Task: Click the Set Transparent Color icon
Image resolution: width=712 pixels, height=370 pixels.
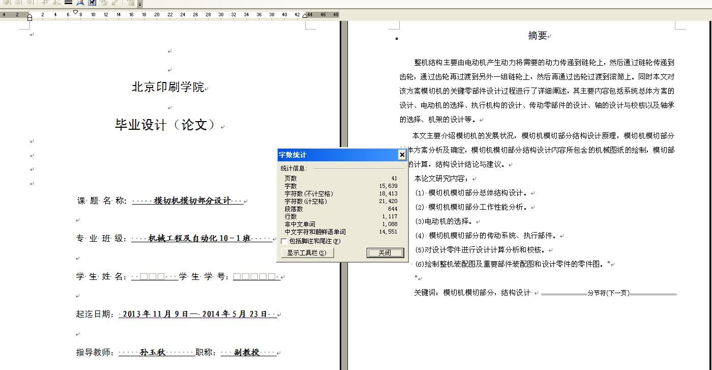Action: 115,4
